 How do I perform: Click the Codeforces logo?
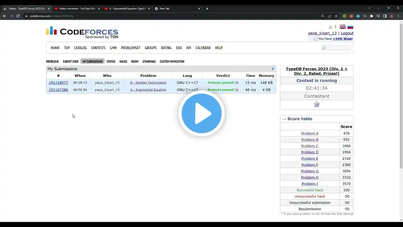(82, 33)
